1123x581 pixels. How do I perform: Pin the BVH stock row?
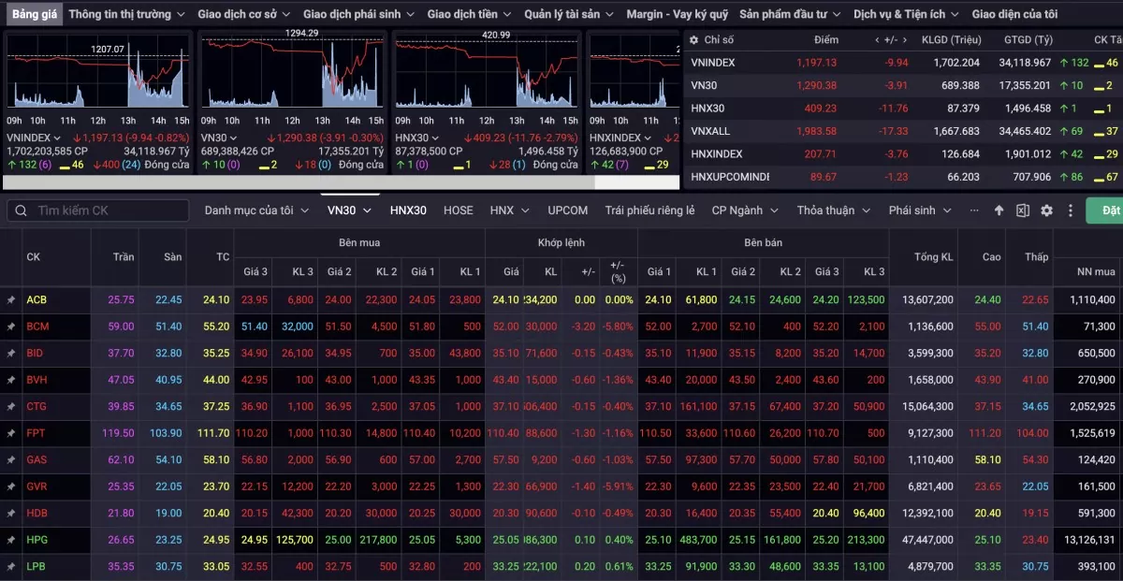[11, 380]
